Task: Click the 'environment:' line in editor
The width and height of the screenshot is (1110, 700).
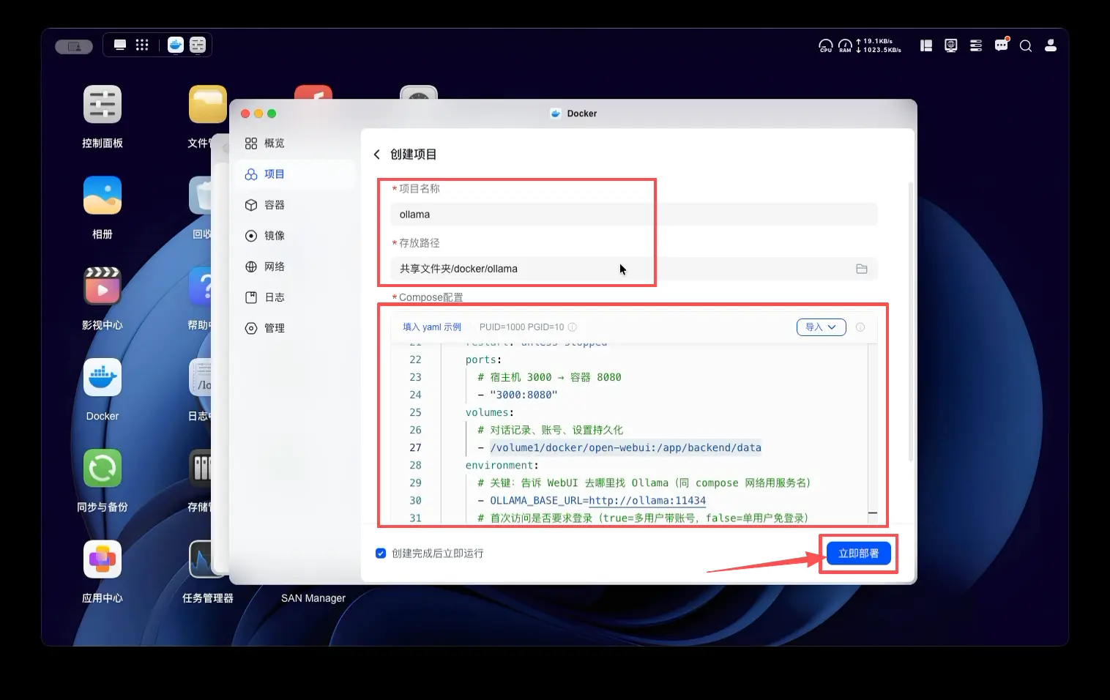Action: pos(502,466)
